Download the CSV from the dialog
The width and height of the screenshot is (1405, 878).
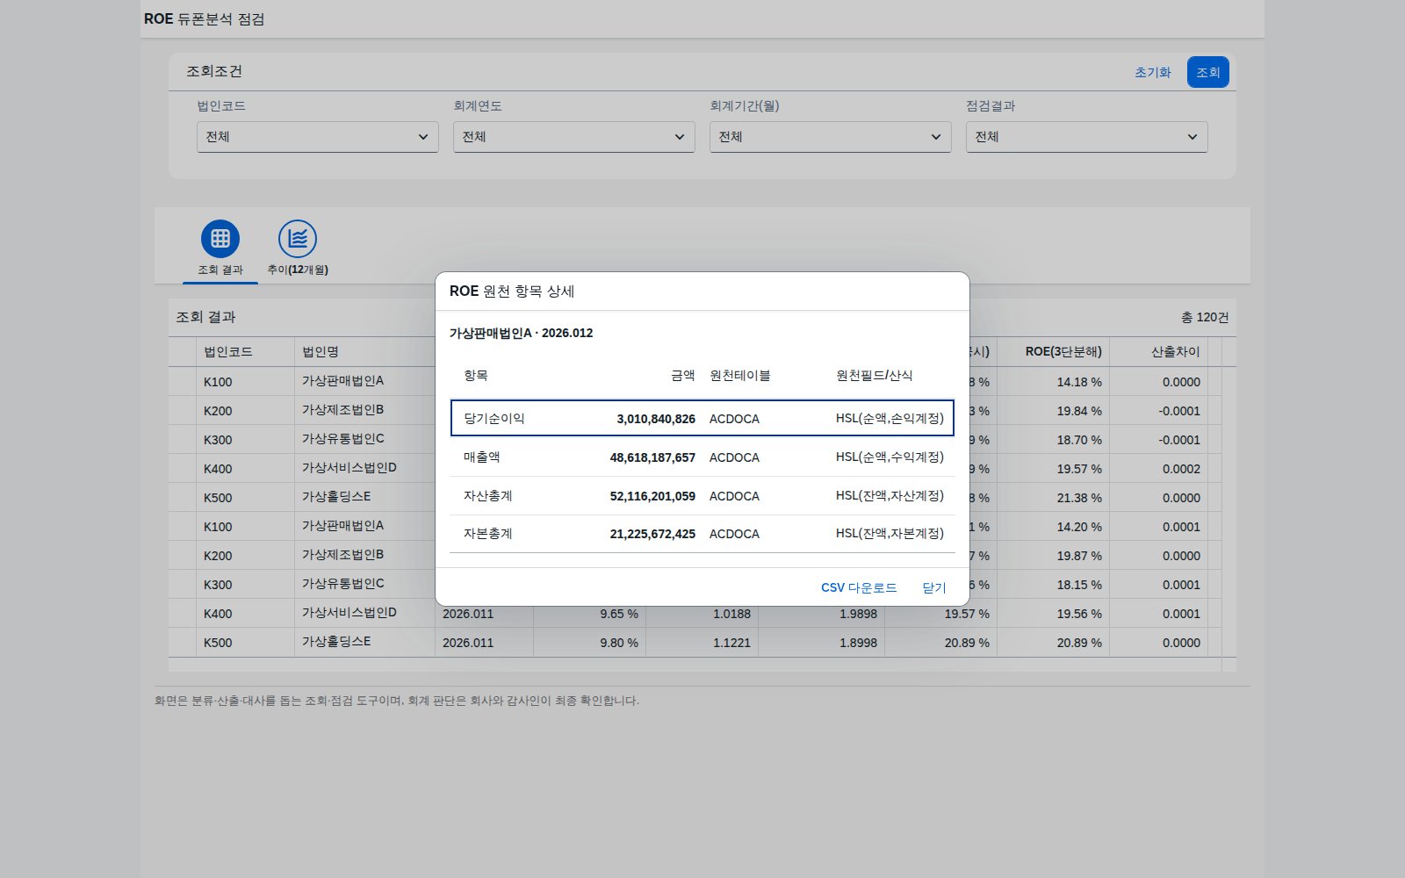[x=859, y=587]
